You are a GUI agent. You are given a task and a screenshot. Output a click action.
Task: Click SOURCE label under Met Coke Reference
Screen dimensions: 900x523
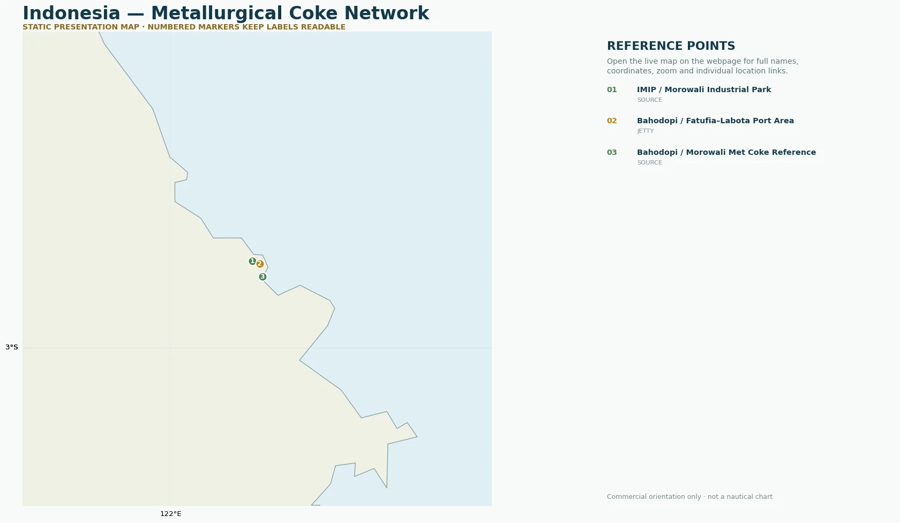649,163
